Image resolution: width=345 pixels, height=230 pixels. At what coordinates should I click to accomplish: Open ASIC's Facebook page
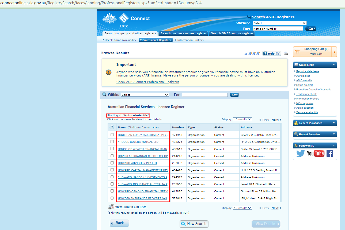click(330, 153)
